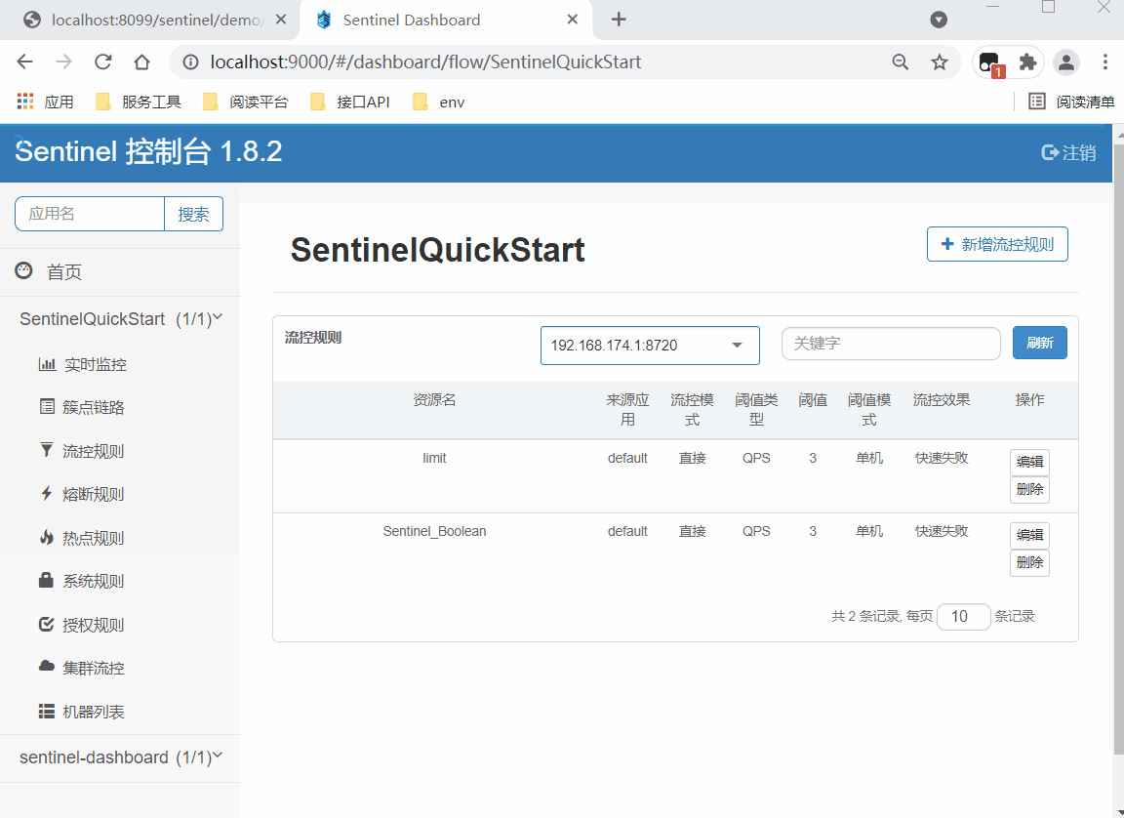1124x818 pixels.
Task: Open the 机器列表 machine list view
Action: [x=92, y=711]
